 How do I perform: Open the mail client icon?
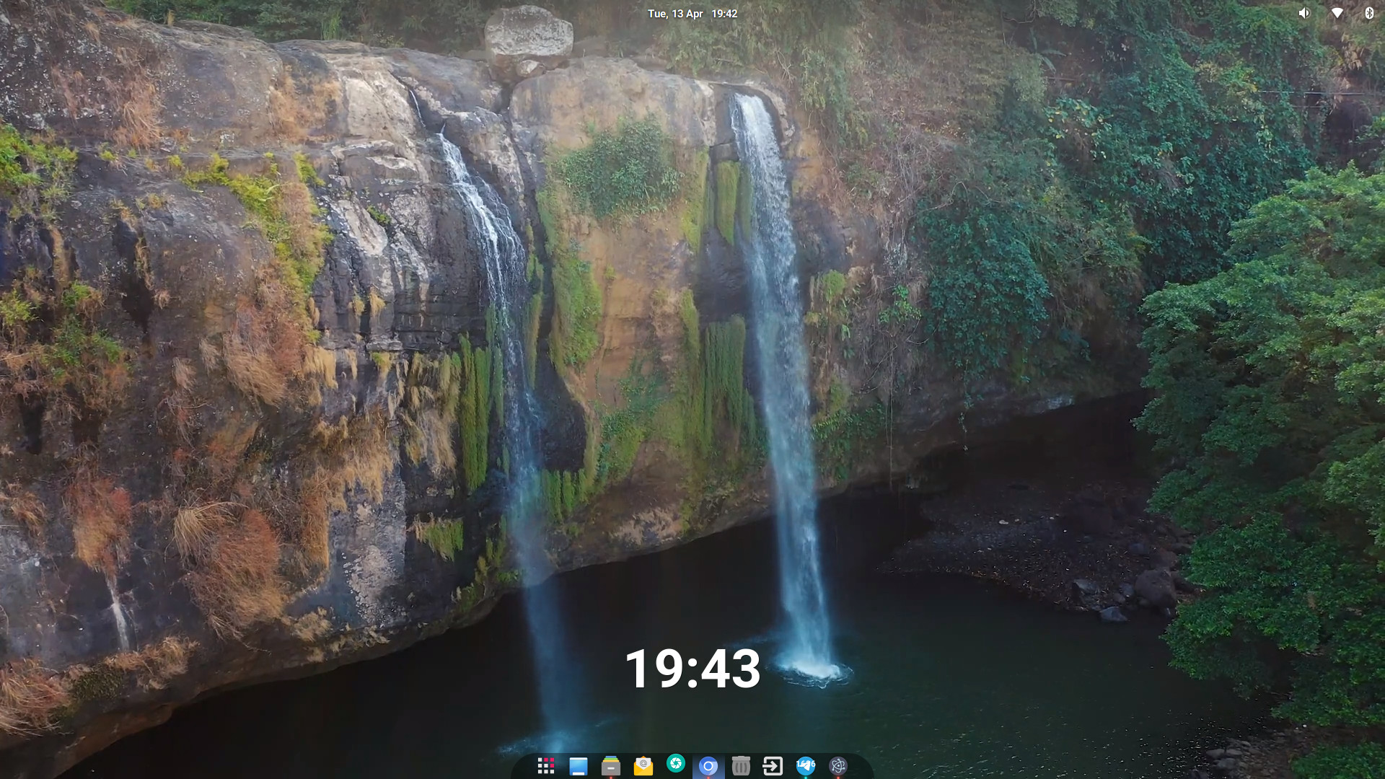(x=643, y=766)
